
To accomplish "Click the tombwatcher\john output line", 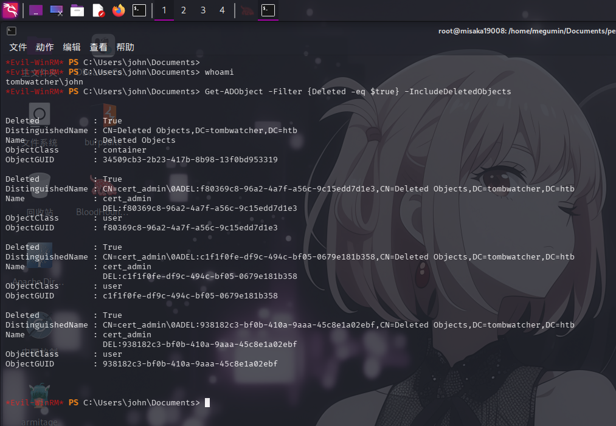I will pos(44,82).
